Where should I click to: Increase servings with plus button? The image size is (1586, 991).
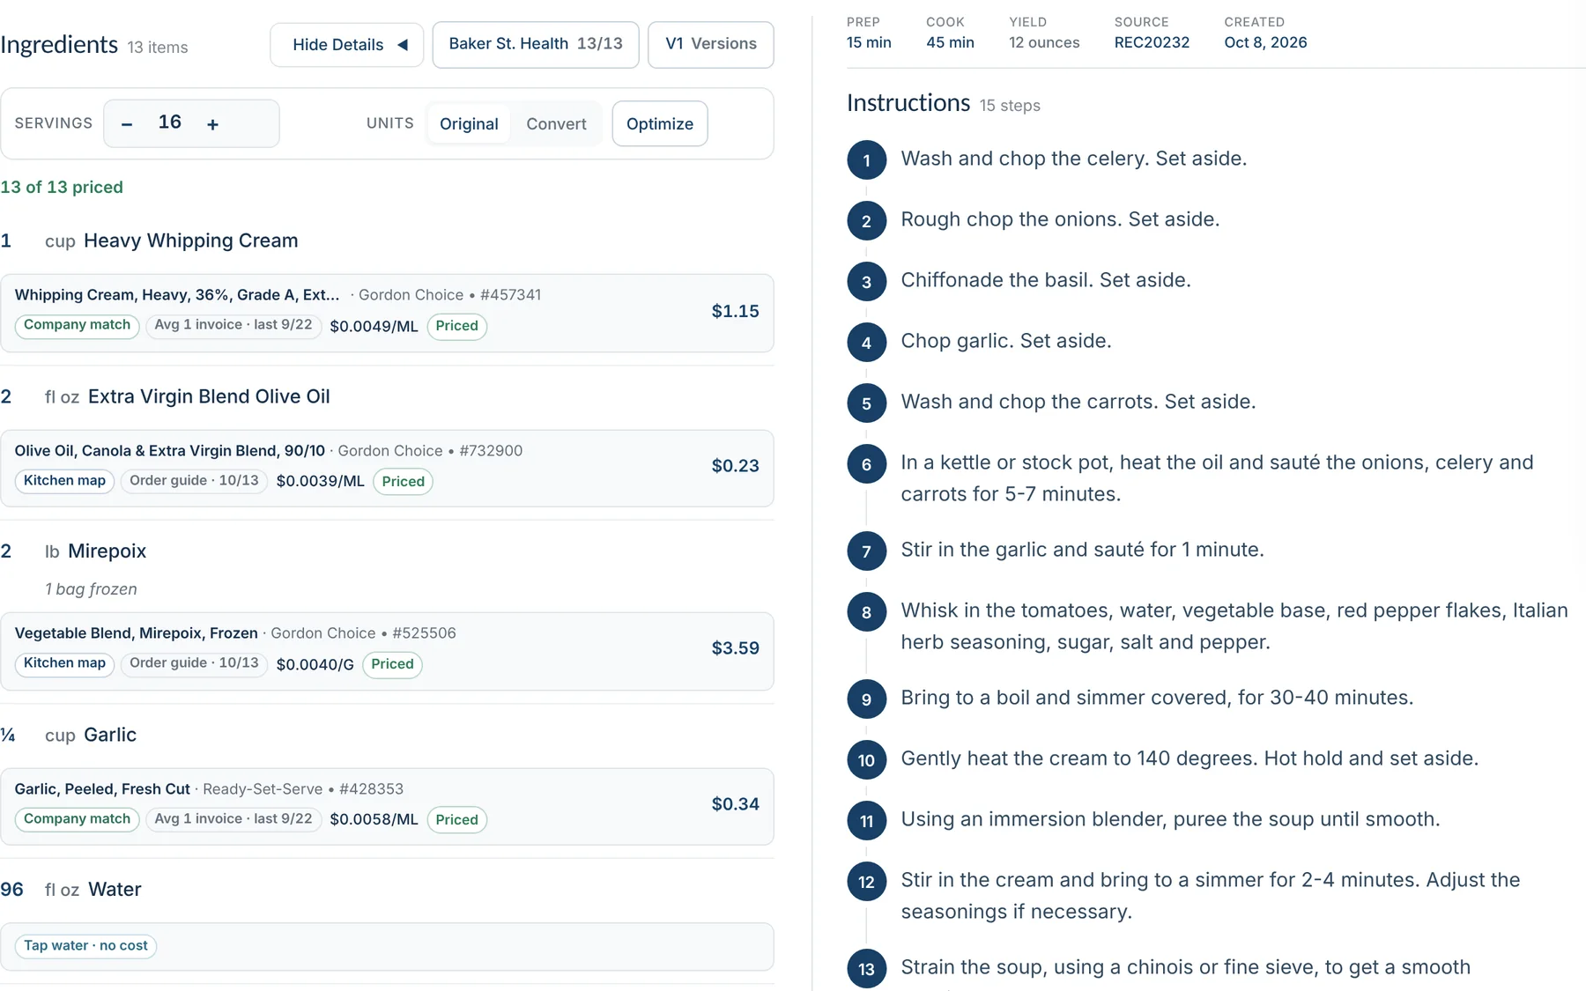point(212,124)
